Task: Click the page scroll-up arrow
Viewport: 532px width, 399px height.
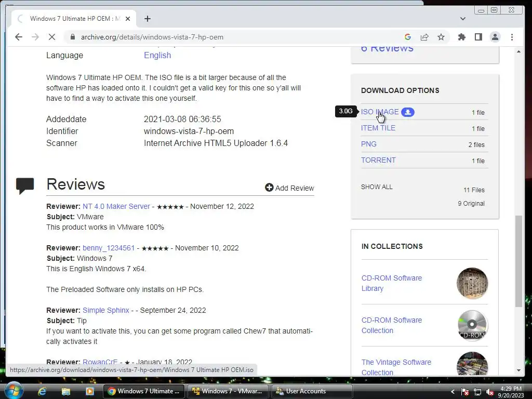Action: click(x=518, y=51)
